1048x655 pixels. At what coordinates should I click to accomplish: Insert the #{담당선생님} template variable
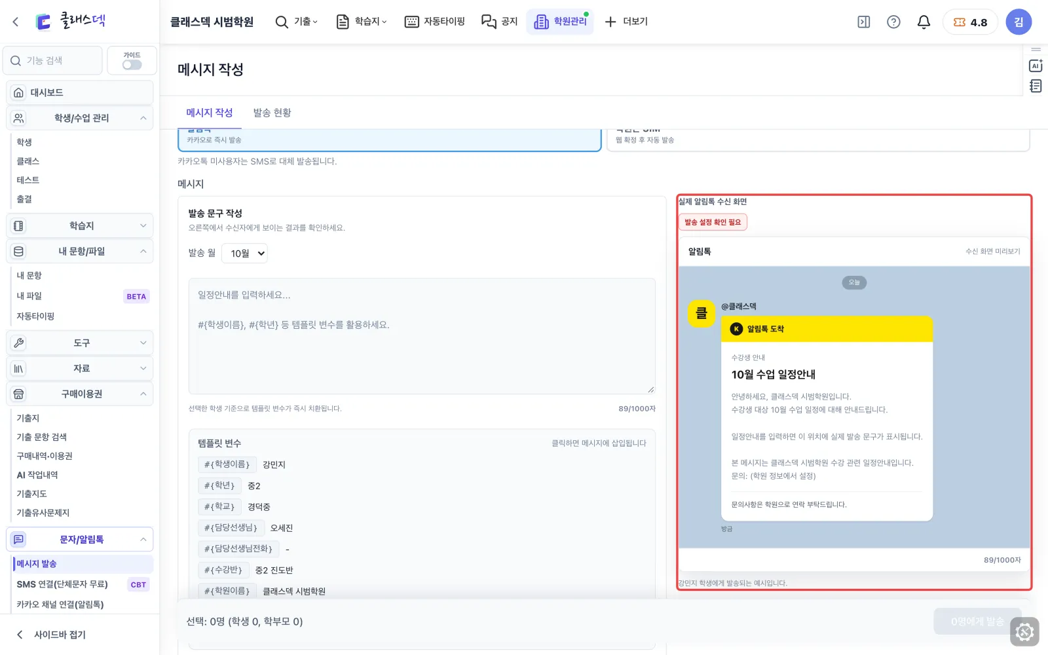pos(231,527)
